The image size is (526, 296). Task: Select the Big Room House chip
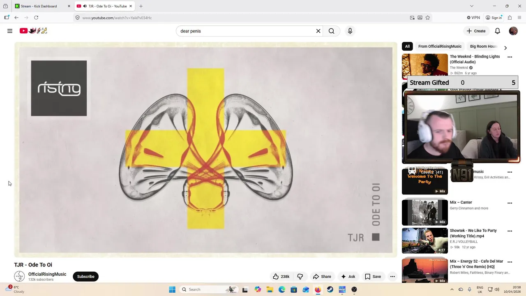coord(484,46)
